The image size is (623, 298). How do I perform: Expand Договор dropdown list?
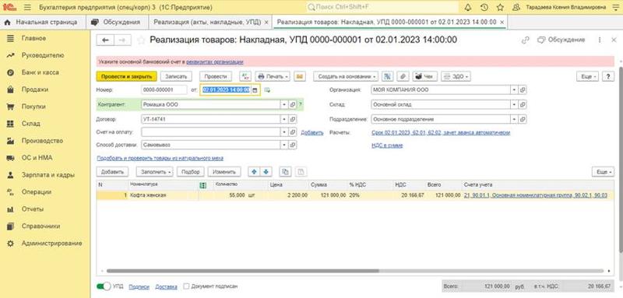[x=284, y=119]
